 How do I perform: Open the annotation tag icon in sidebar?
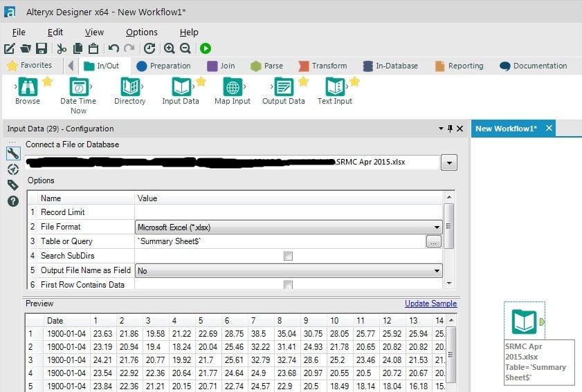pos(13,185)
